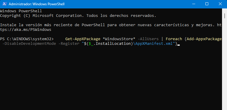The width and height of the screenshot is (227, 110).
Task: Click the Add-AppxPackage cmdlet text
Action: pyautogui.click(x=204, y=39)
